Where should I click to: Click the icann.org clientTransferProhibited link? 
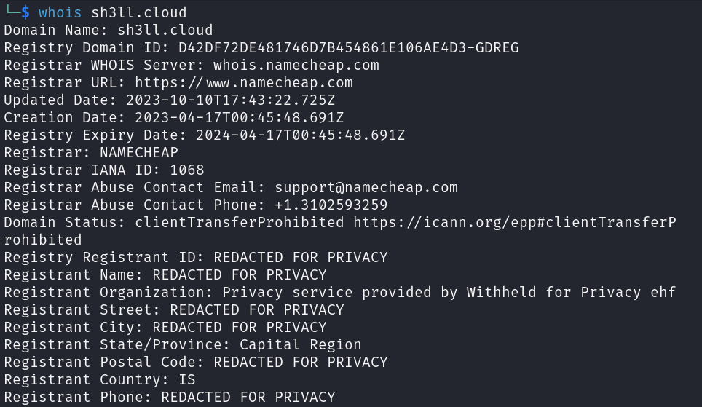515,223
